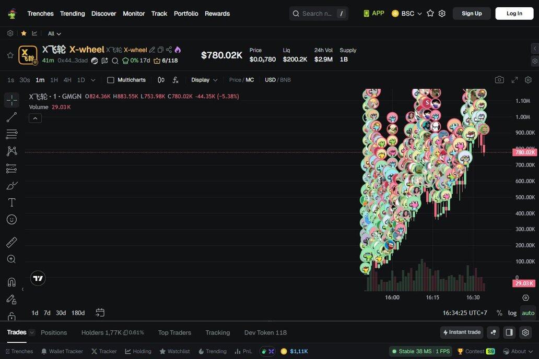Click the chart screenshot camera icon
The height and width of the screenshot is (359, 539).
point(499,80)
